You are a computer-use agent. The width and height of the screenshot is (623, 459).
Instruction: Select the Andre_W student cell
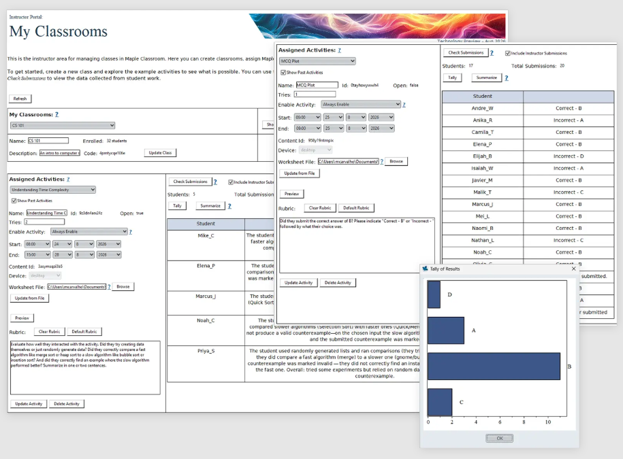tap(483, 108)
